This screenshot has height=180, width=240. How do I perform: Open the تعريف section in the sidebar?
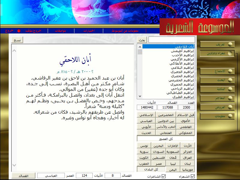tap(217, 44)
